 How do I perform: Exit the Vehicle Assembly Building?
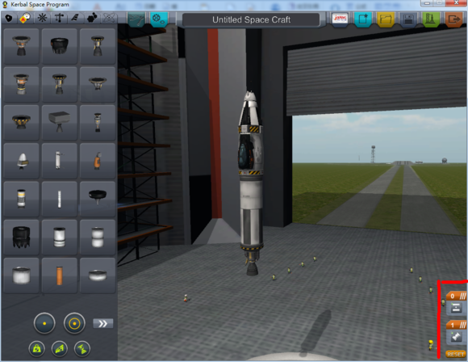tap(453, 19)
